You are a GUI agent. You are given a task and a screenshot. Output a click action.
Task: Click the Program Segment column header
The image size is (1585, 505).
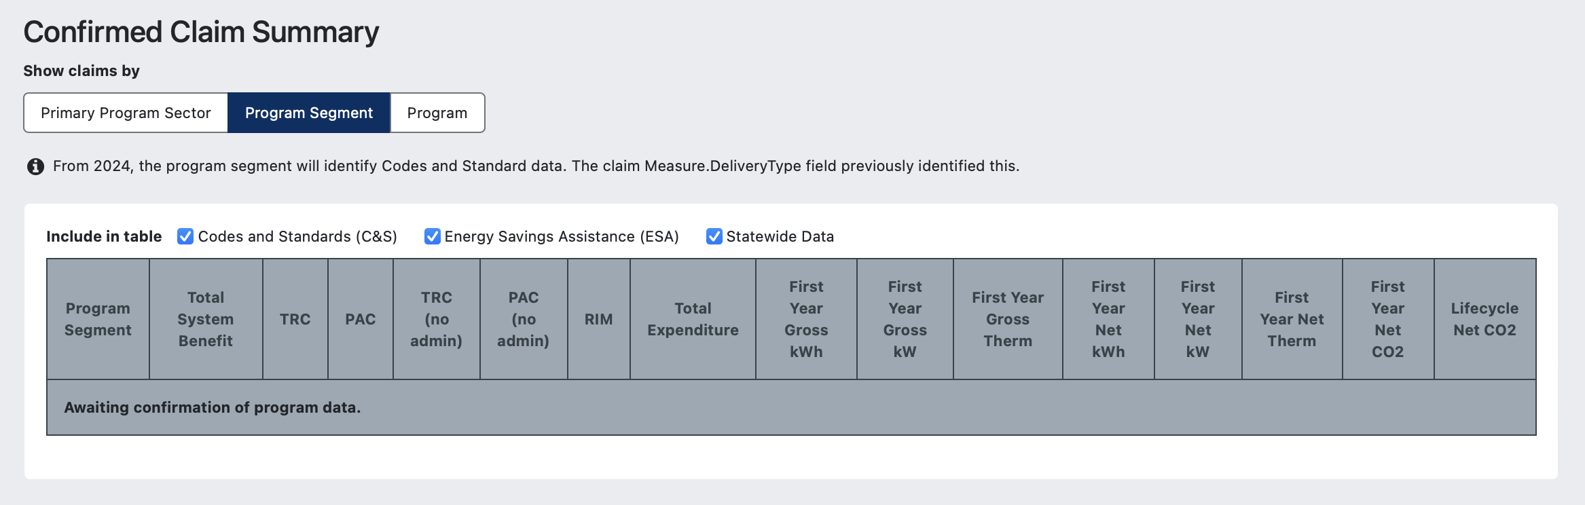(98, 319)
